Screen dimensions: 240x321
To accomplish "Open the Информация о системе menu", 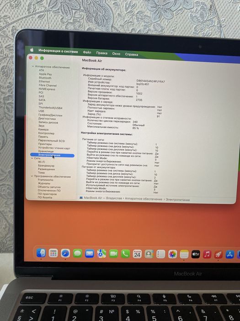I will (x=58, y=51).
